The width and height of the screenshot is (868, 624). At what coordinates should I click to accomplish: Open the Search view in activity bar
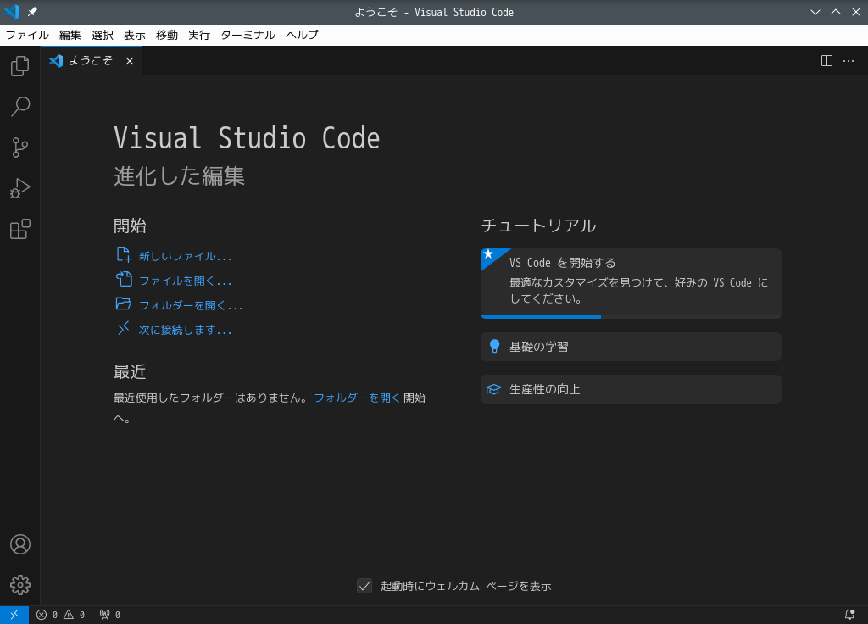[20, 106]
